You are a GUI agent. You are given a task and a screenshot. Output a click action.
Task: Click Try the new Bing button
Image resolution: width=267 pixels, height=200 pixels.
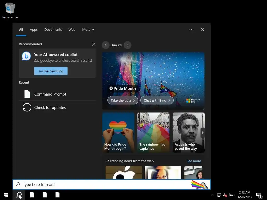pyautogui.click(x=51, y=71)
